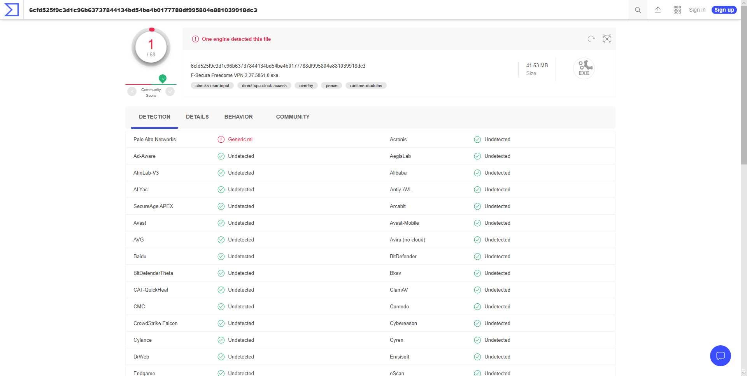
Task: Click the SecureAge APEX engine name
Action: (153, 206)
